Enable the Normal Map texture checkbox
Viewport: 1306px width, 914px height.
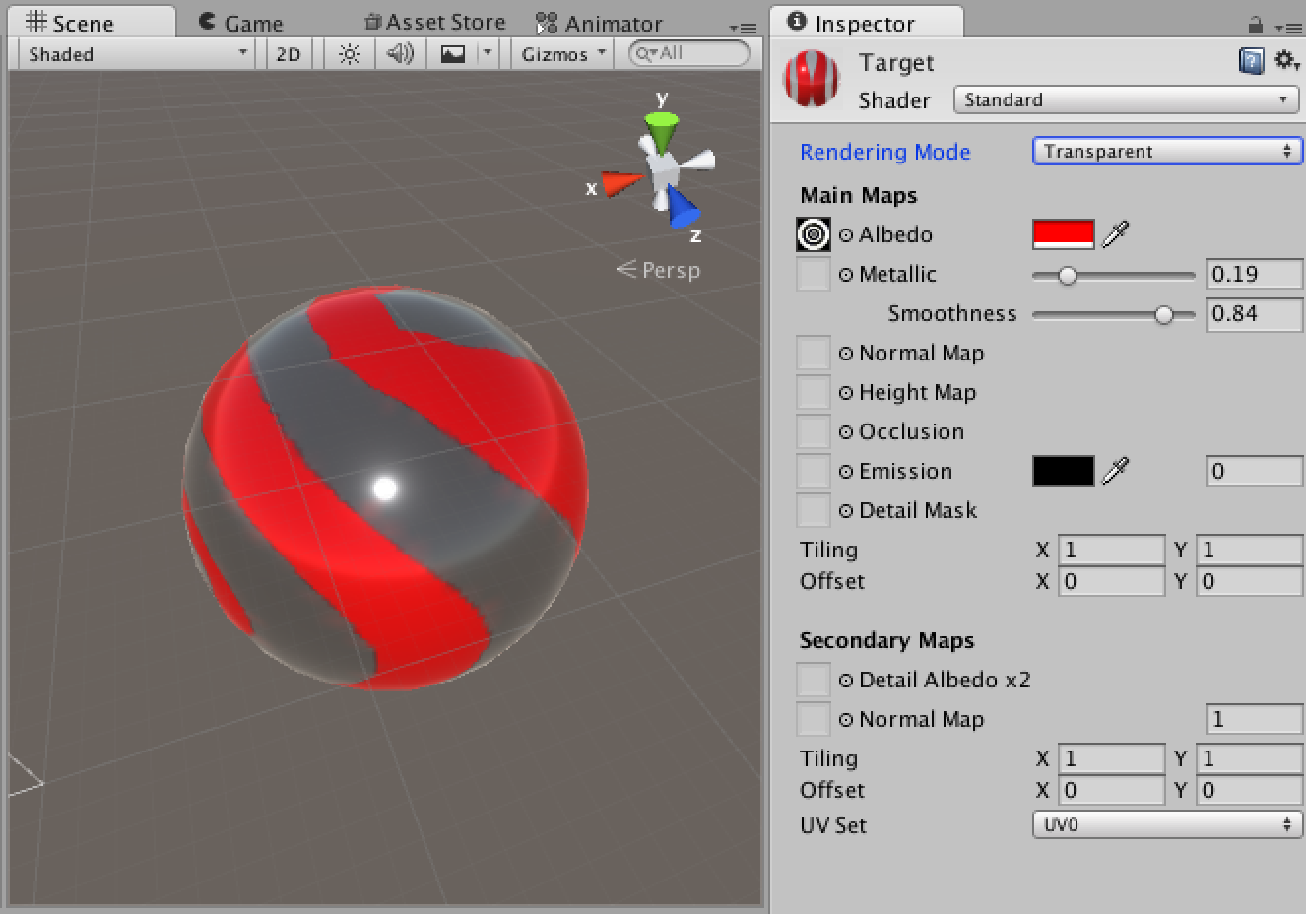point(812,353)
